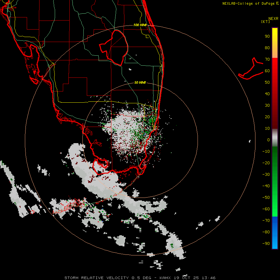Click the 0 value on velocity scale

click(x=268, y=140)
